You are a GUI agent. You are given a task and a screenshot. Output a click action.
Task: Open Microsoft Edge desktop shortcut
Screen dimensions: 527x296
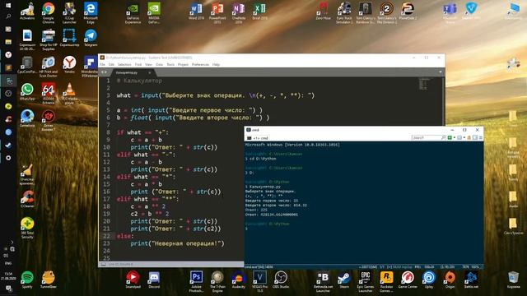[91, 13]
